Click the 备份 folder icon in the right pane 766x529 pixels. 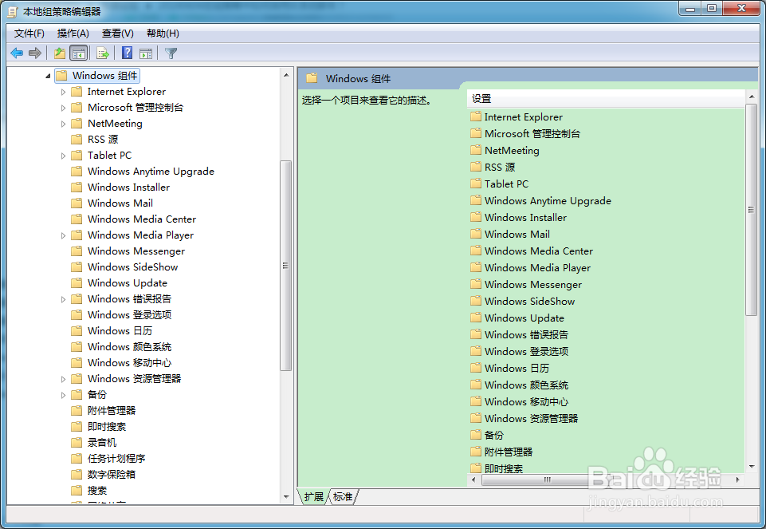pyautogui.click(x=476, y=435)
